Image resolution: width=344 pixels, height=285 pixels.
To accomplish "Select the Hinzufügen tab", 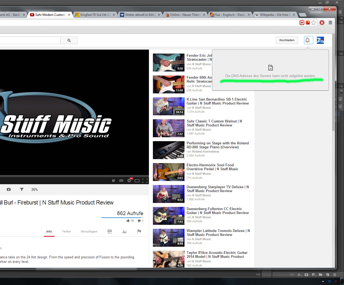I will [89, 231].
